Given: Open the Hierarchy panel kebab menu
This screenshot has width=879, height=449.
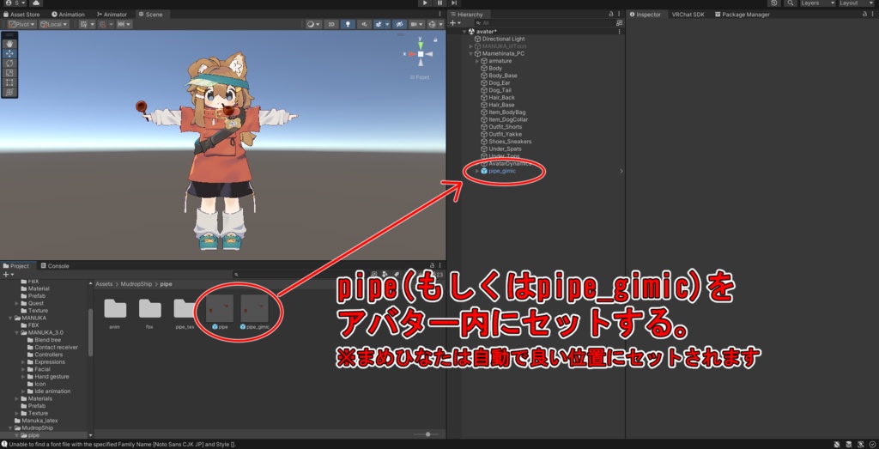Looking at the screenshot, I should [x=620, y=14].
